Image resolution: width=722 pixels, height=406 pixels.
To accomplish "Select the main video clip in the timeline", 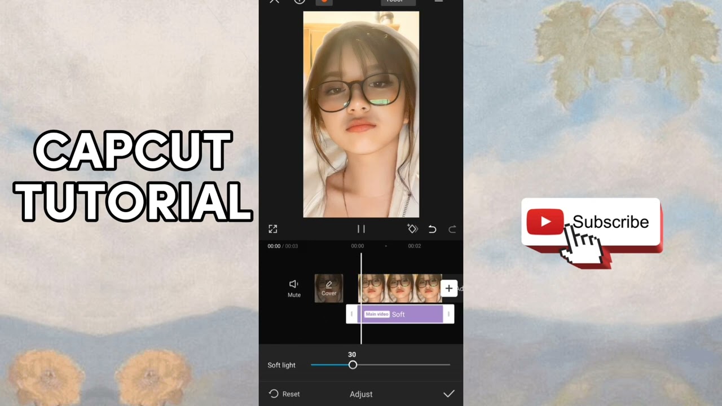I will 400,288.
